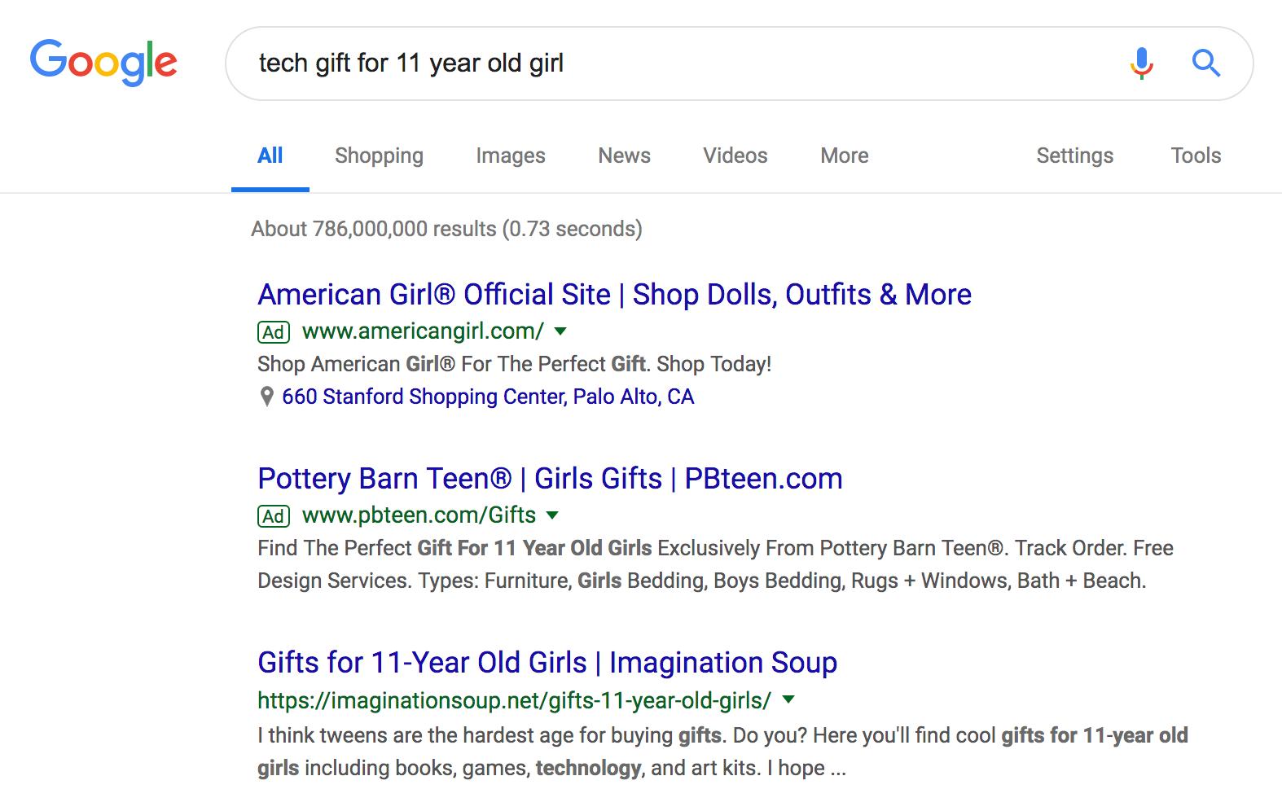
Task: Click the location pin icon by Stanford address
Action: pyautogui.click(x=266, y=397)
